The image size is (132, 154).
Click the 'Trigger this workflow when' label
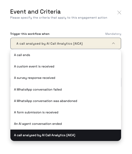30,34
